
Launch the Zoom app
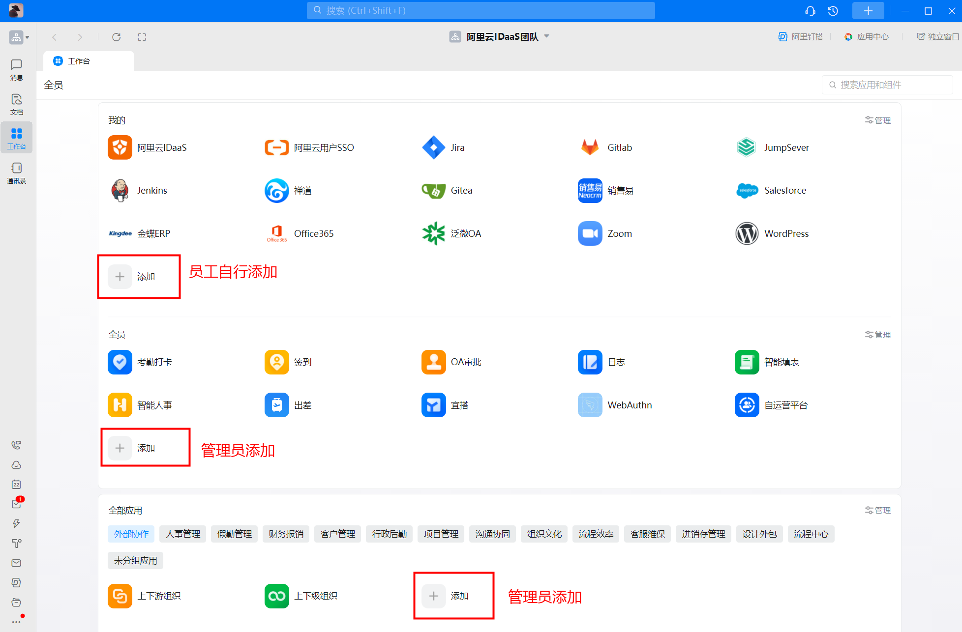click(605, 233)
